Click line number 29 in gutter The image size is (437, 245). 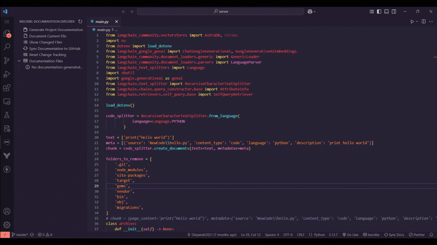[x=96, y=186]
